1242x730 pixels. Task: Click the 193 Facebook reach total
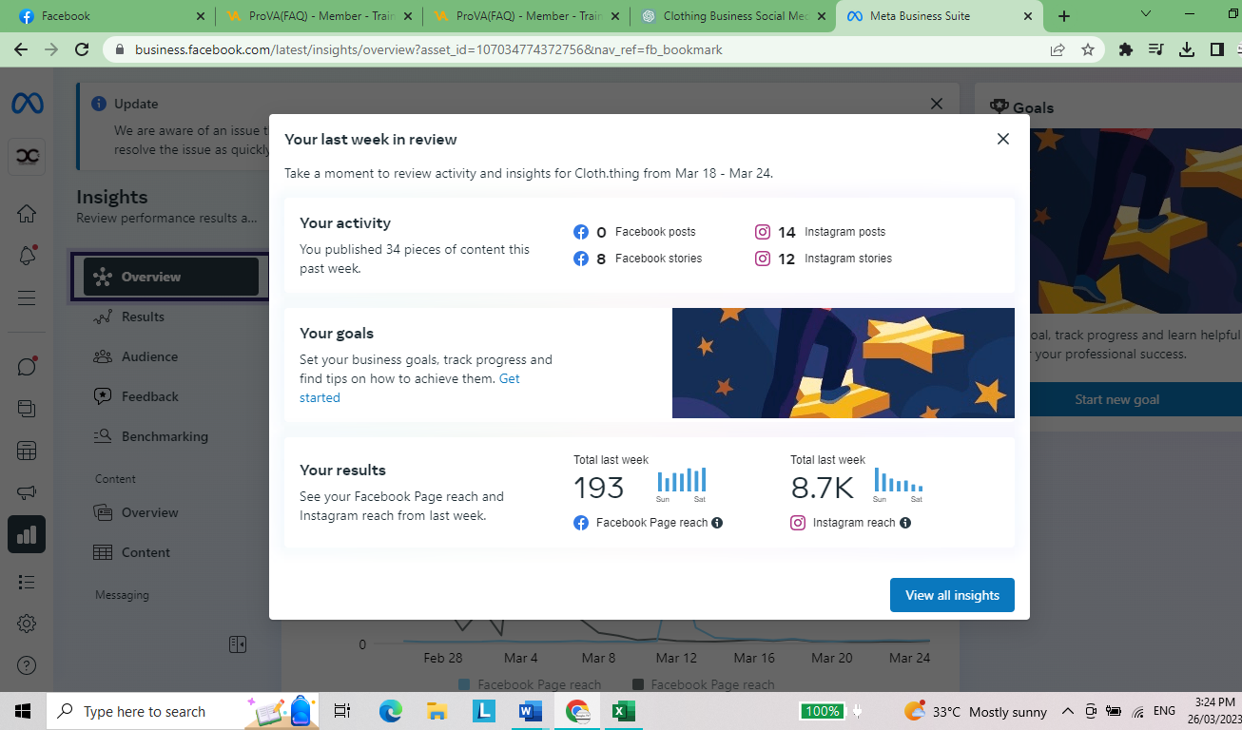click(599, 488)
